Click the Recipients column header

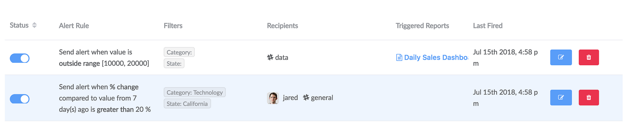point(282,26)
